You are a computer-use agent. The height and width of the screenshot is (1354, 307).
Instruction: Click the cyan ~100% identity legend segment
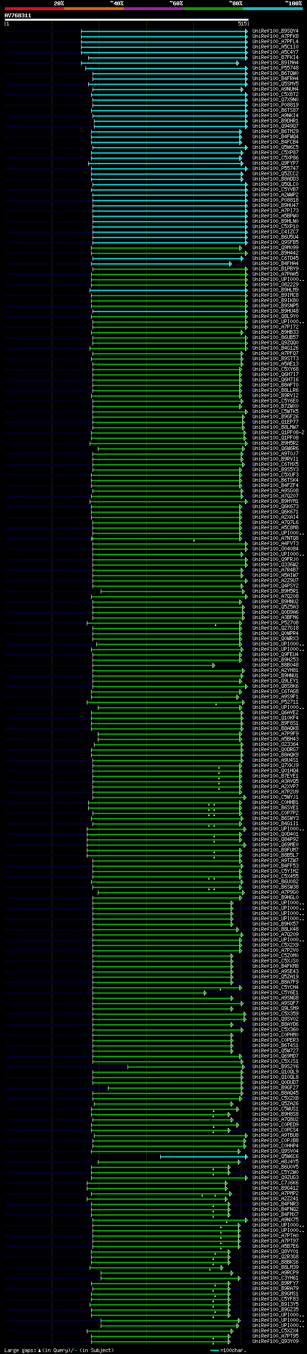coord(272,9)
